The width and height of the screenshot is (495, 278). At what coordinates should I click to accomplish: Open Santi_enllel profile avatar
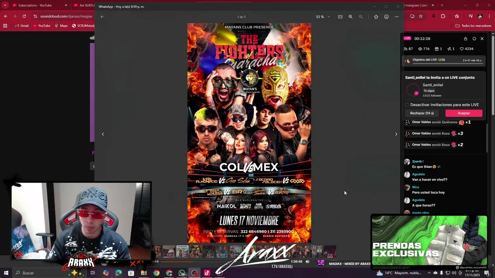point(413,90)
